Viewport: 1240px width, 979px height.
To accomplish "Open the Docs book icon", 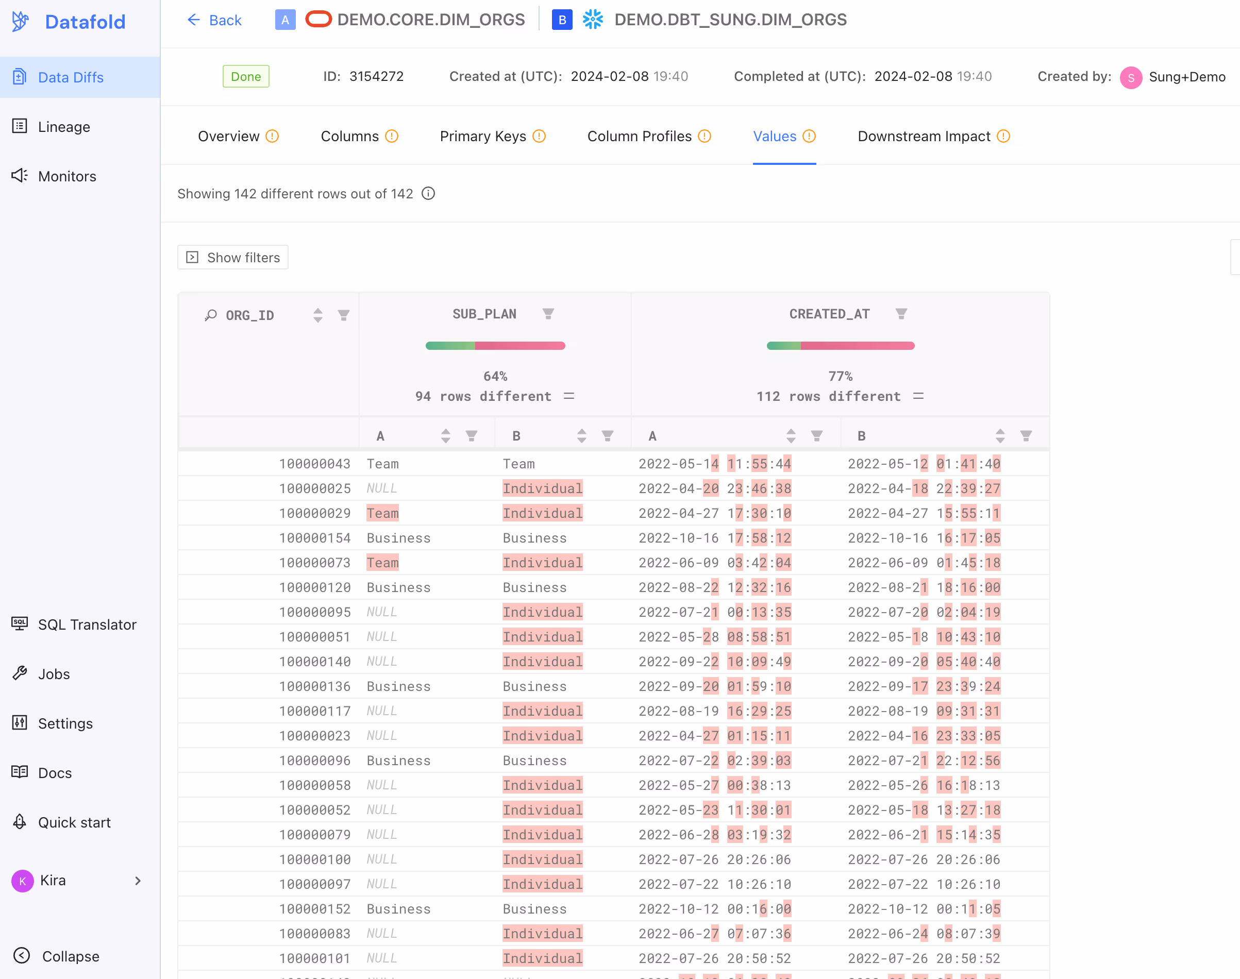I will click(x=20, y=772).
